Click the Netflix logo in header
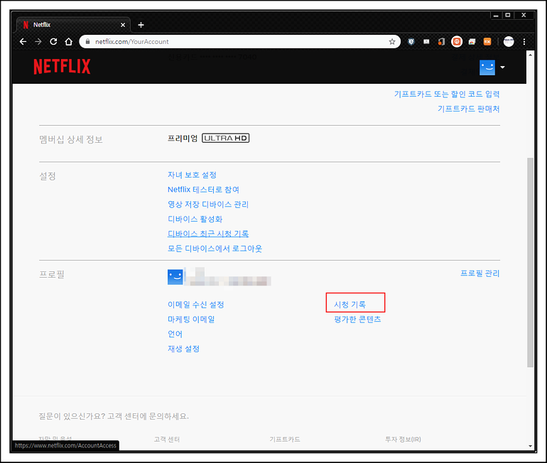 click(62, 66)
